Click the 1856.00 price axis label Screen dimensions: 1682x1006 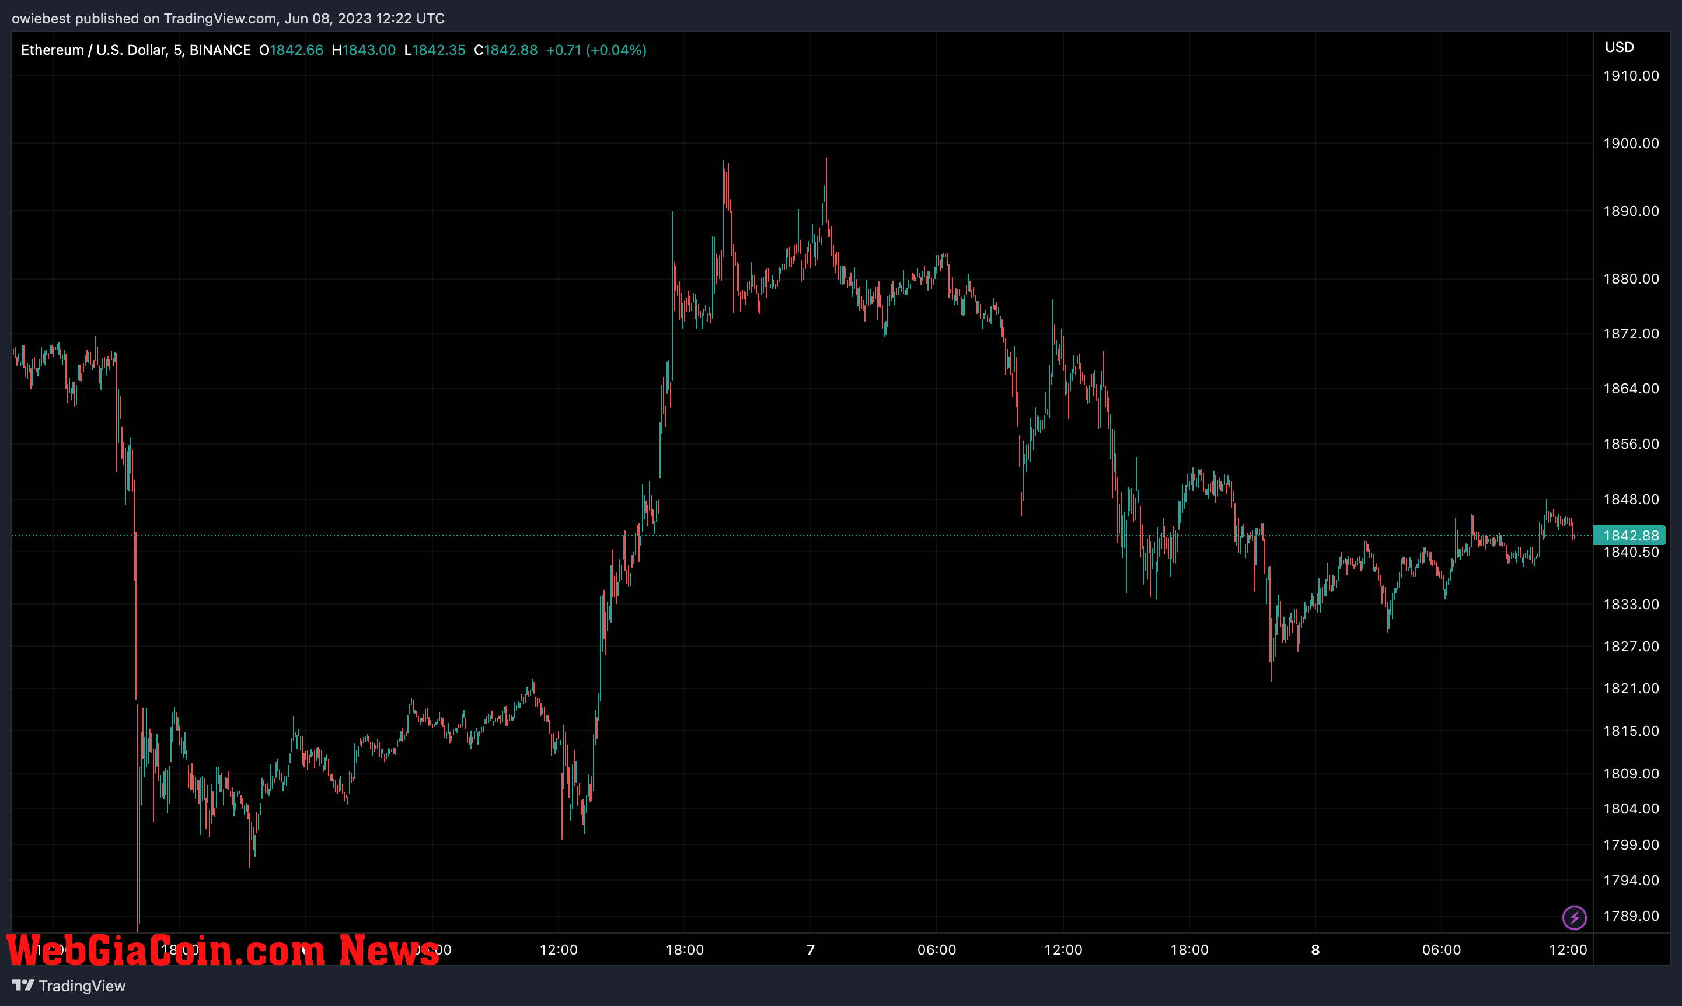[1631, 444]
